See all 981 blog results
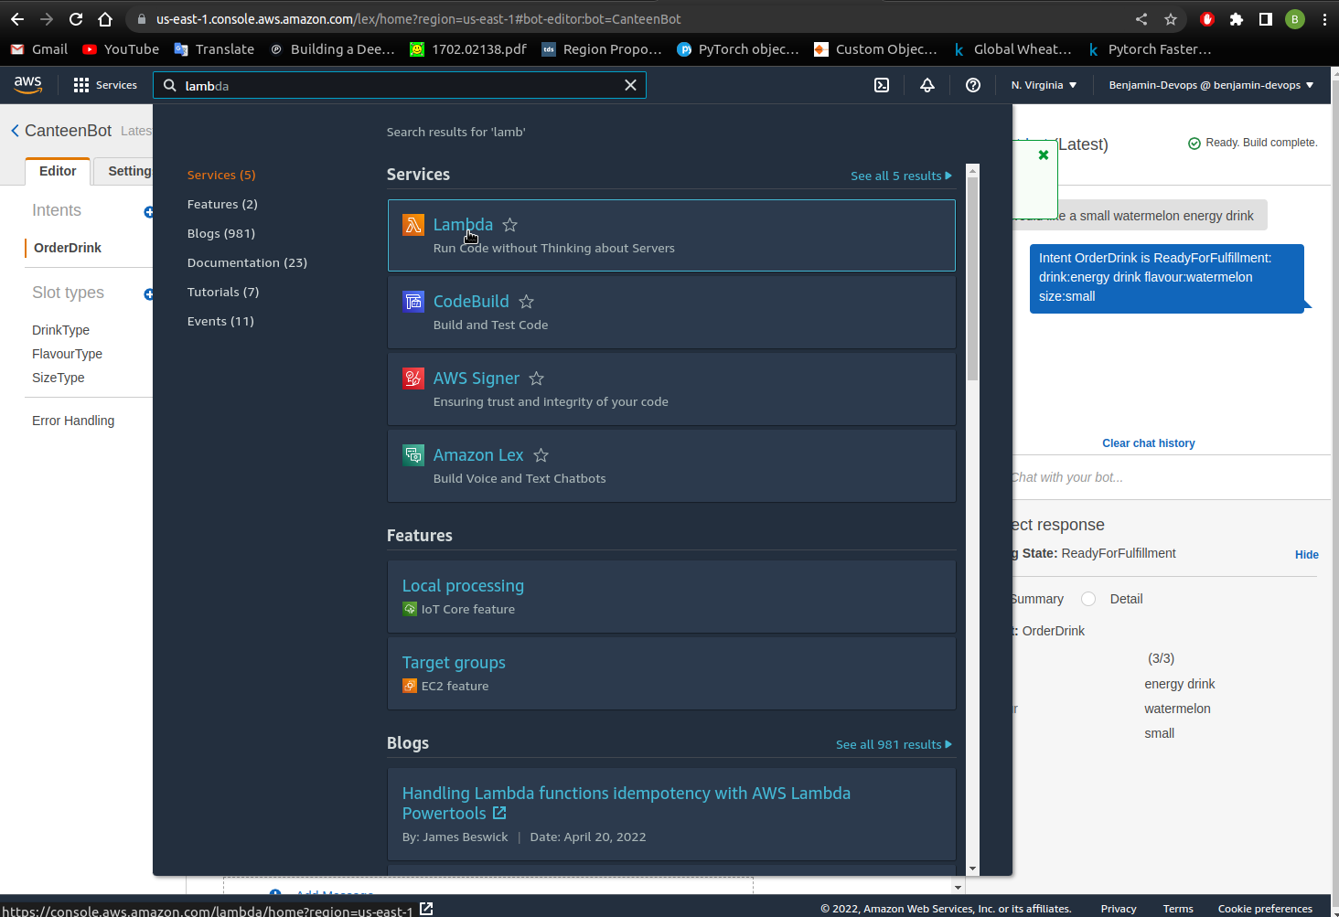The width and height of the screenshot is (1339, 917). pos(894,744)
